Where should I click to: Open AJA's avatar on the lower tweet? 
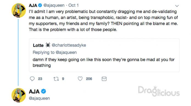click(19, 95)
